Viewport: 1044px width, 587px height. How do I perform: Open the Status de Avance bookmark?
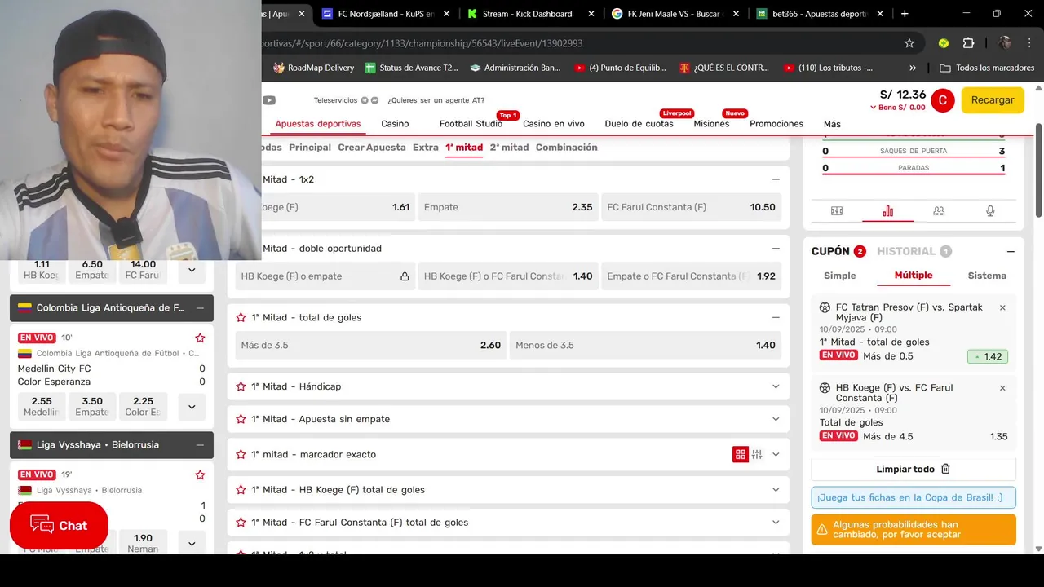tap(412, 68)
